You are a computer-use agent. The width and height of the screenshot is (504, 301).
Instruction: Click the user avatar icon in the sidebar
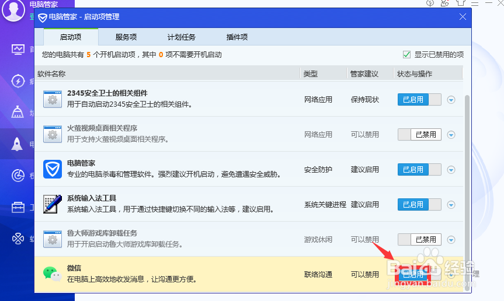(x=13, y=10)
